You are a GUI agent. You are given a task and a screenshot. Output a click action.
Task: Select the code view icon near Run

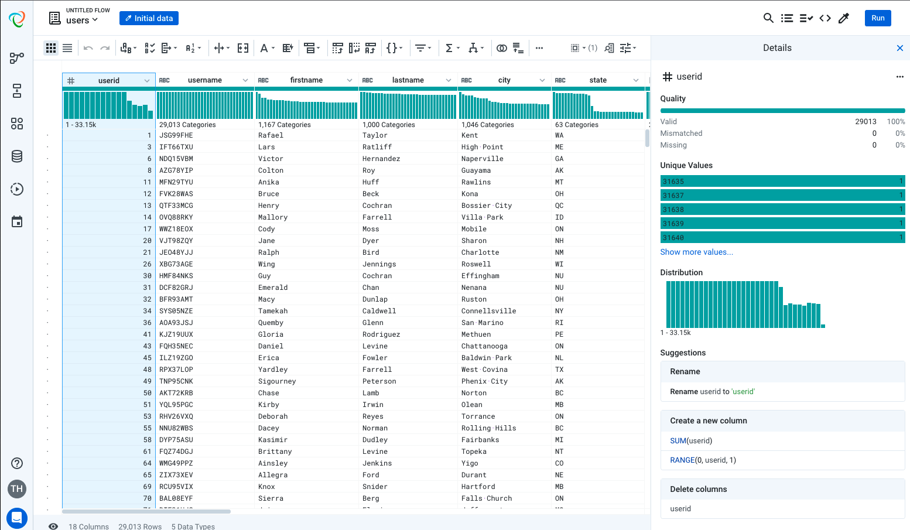pos(825,18)
